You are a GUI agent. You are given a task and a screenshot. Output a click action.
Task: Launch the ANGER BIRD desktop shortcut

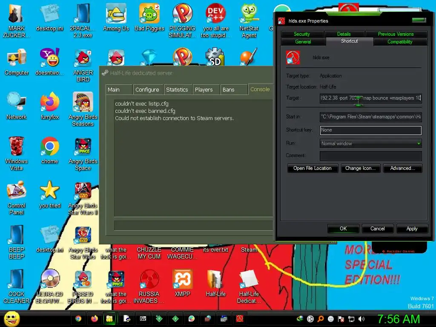pyautogui.click(x=83, y=66)
